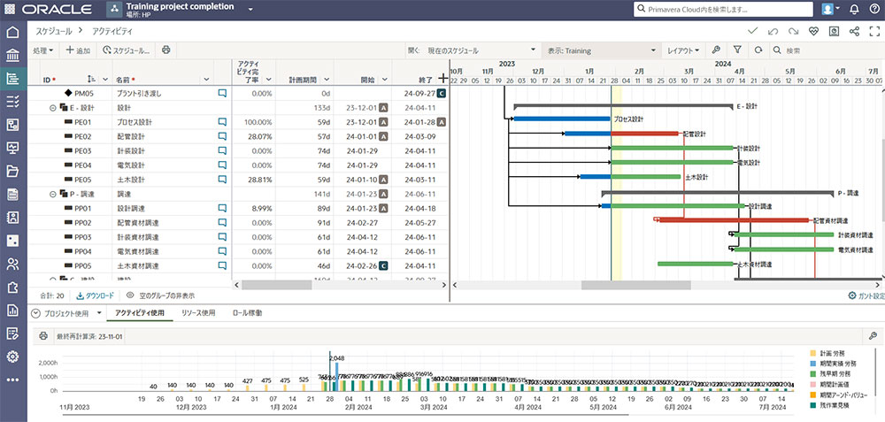Open the 表示: Training view dropdown
Screen dimensions: 885x422
[601, 50]
